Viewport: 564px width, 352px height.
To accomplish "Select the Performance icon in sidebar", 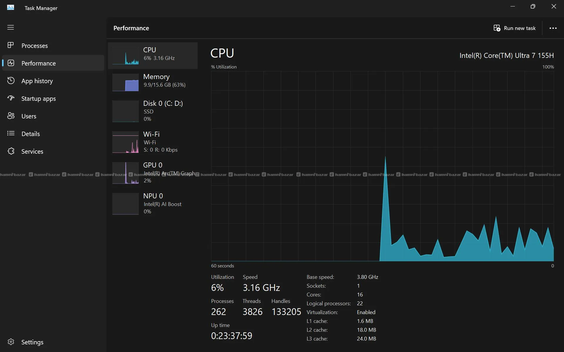I will 11,63.
